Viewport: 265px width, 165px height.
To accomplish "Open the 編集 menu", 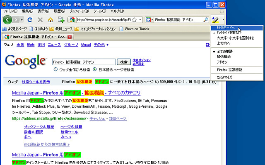I will tap(27, 11).
